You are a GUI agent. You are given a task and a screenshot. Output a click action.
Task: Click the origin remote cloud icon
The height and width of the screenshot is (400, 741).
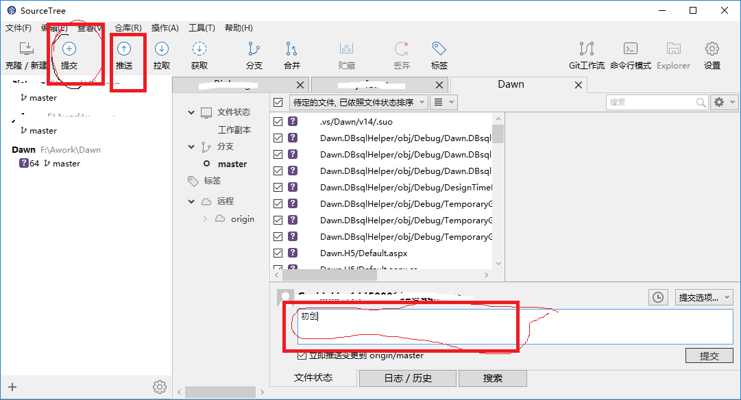point(220,218)
